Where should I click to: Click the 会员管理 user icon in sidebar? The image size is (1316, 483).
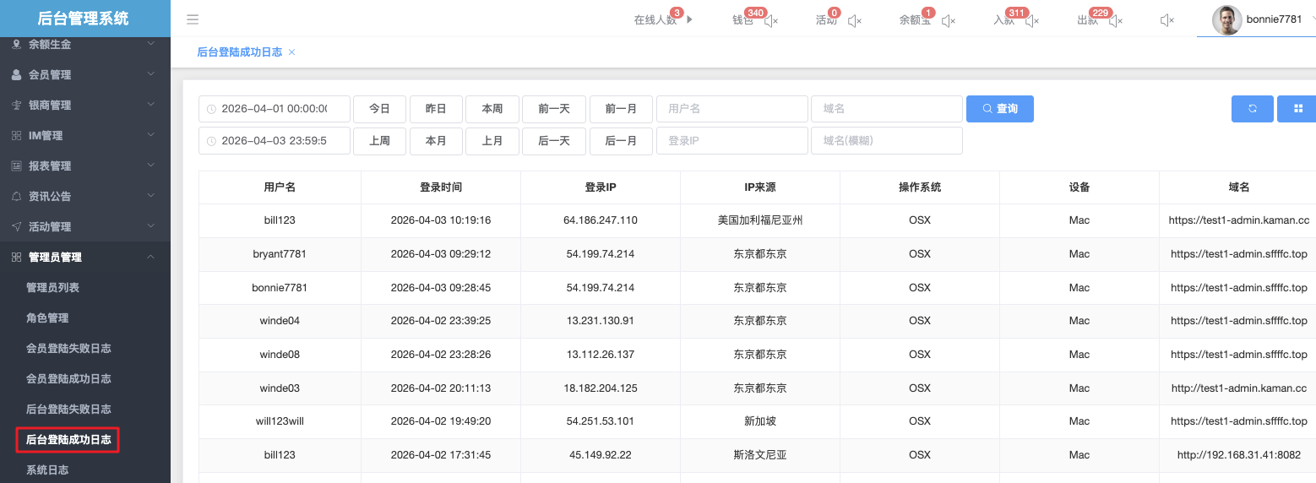click(x=16, y=74)
